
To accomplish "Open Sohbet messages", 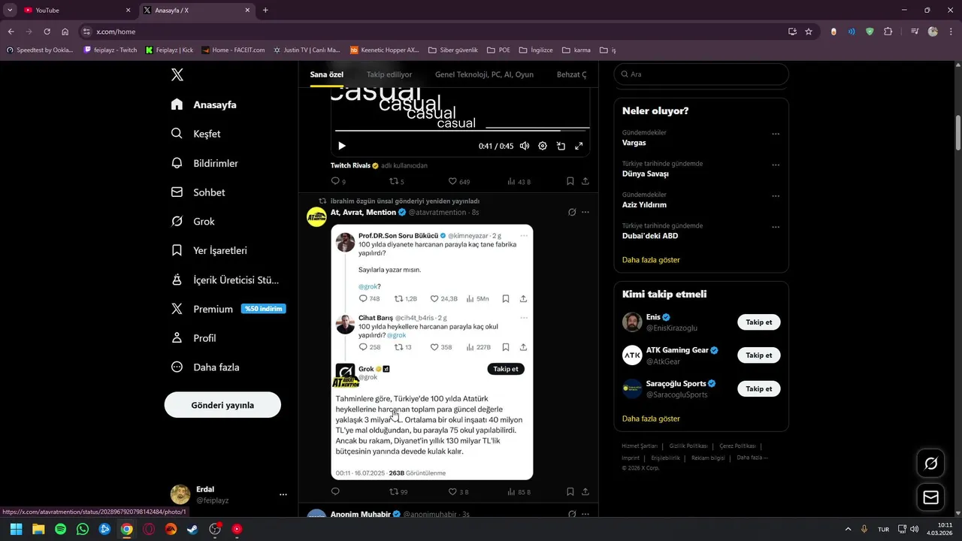I will click(x=198, y=192).
